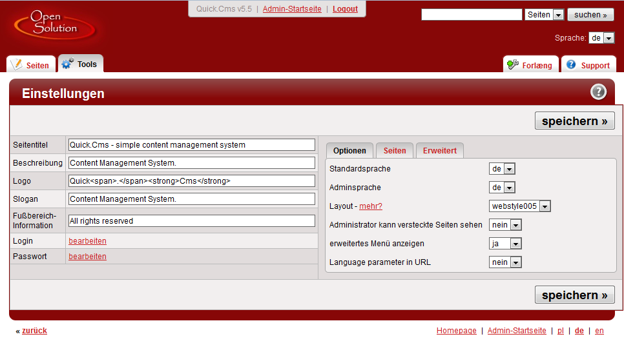
Task: Open the Adminsprache dropdown
Action: 502,188
